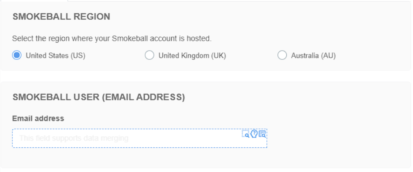
Task: Click the region hosting instruction text
Action: [x=112, y=39]
